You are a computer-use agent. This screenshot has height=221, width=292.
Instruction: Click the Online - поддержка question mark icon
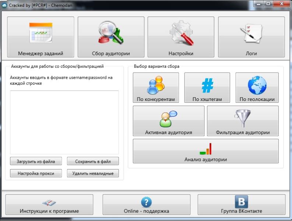pos(146,202)
